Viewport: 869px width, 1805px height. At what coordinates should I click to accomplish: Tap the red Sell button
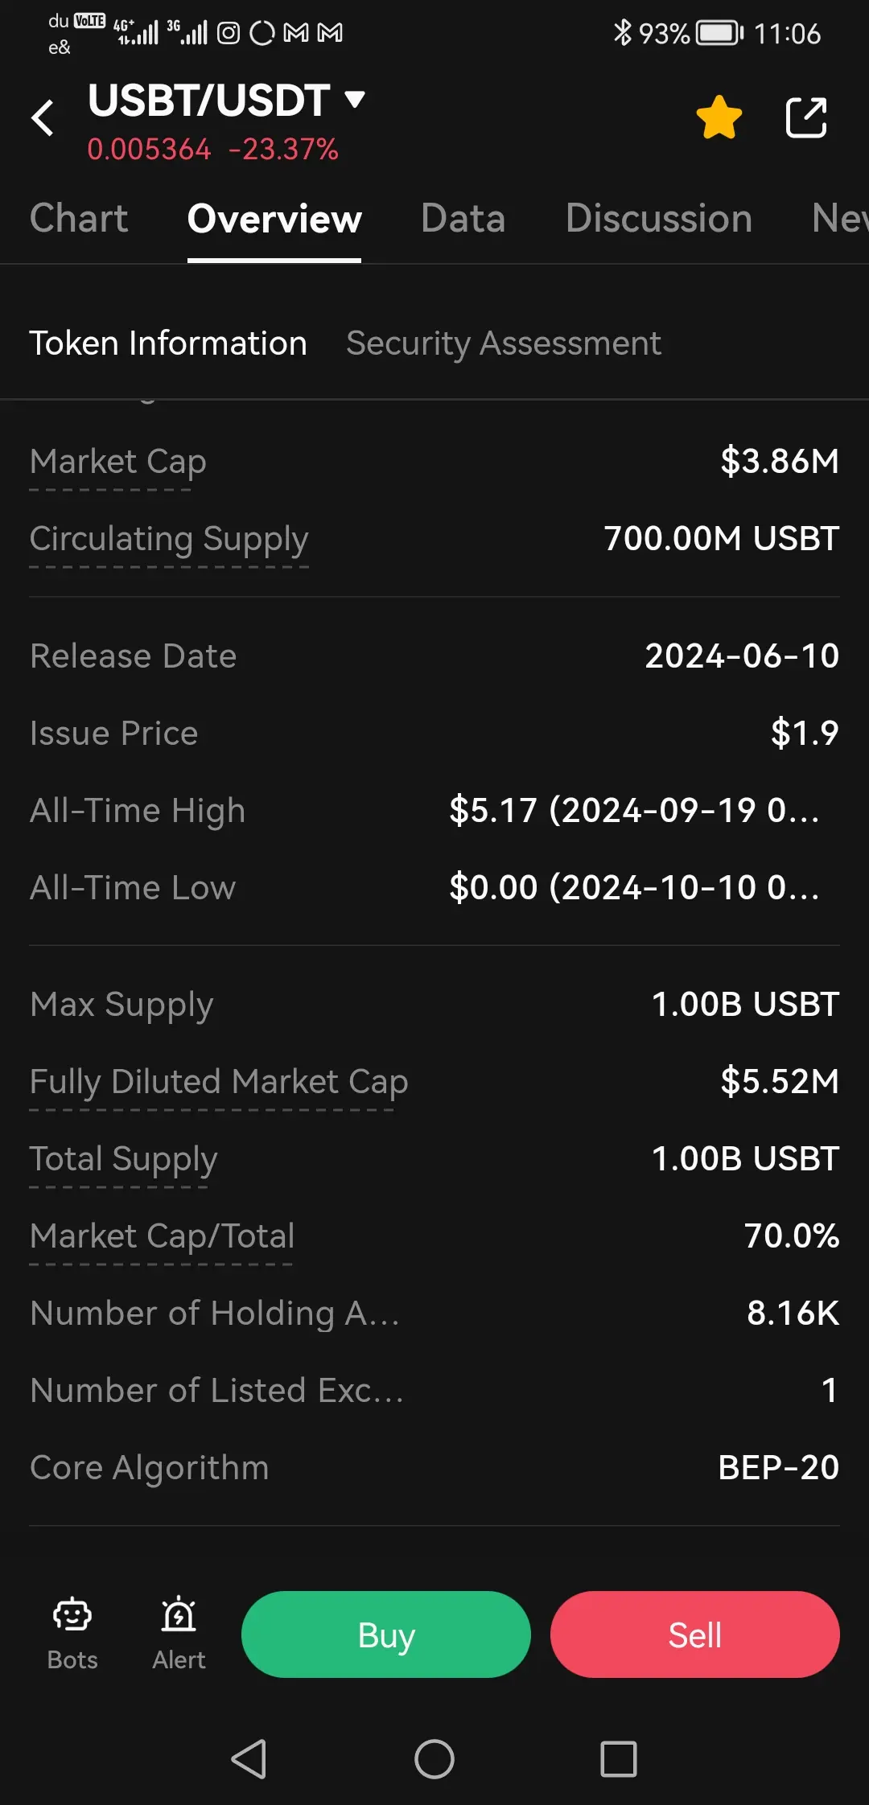coord(695,1634)
